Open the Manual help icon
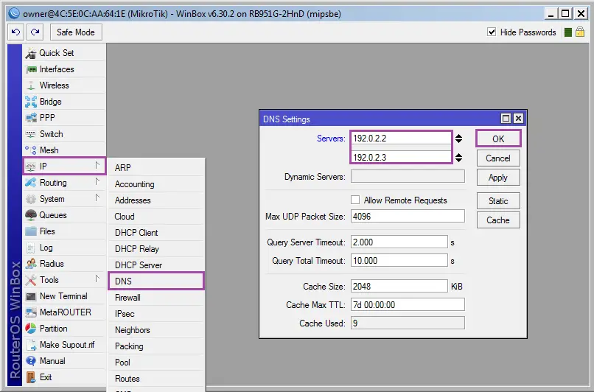This screenshot has width=594, height=392. click(31, 361)
